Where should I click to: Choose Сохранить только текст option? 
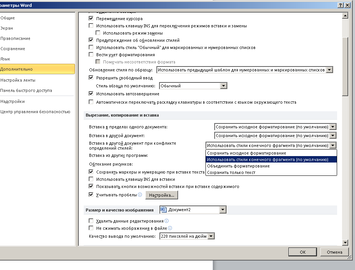click(271, 172)
